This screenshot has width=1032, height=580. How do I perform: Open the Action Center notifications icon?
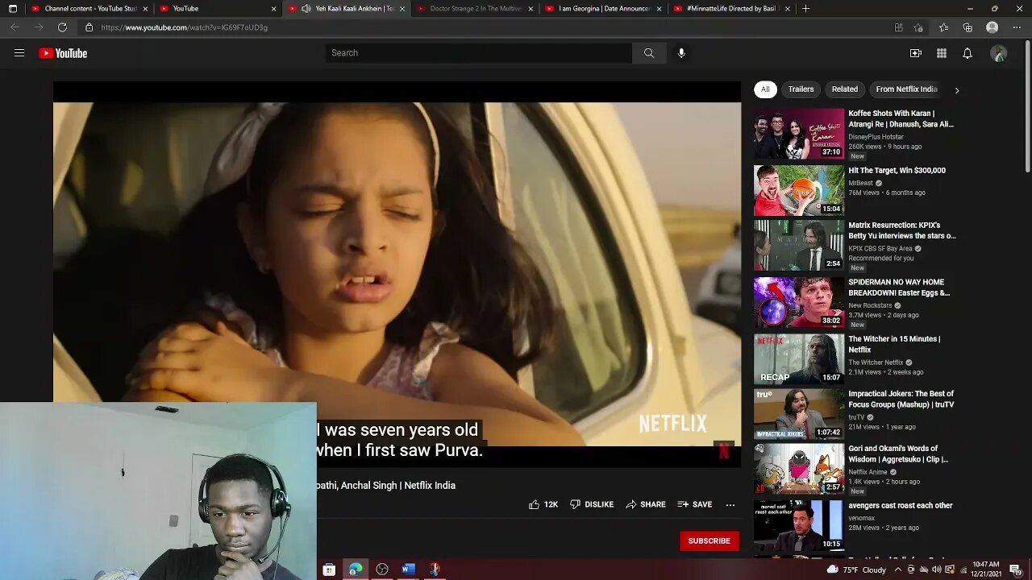[x=1015, y=570]
